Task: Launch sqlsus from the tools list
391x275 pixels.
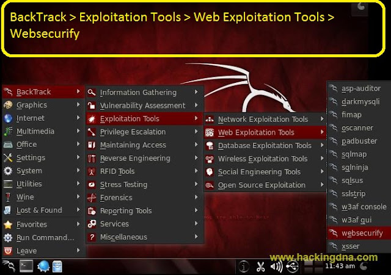Action: click(359, 180)
